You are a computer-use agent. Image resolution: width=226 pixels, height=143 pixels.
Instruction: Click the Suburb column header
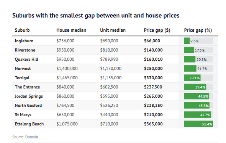tap(22, 30)
